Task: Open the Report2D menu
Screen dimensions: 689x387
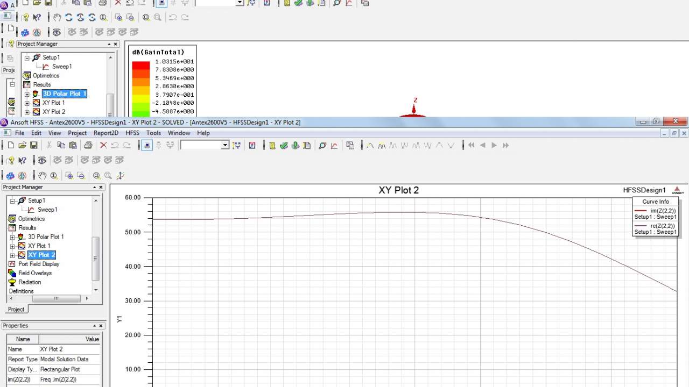Action: 106,133
